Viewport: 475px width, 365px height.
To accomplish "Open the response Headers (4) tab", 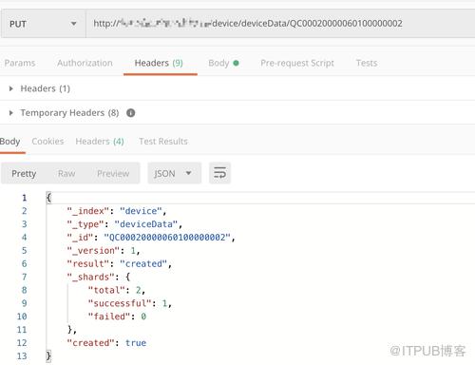I will click(x=100, y=142).
